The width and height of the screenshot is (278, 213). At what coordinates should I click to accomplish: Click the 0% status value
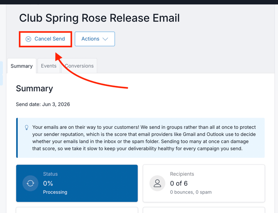(48, 183)
